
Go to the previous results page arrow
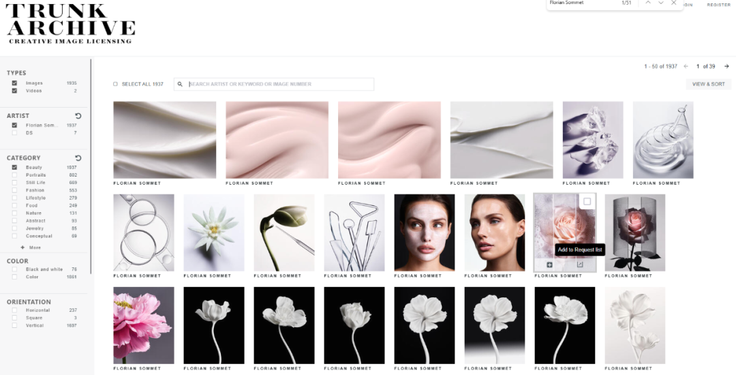point(686,67)
